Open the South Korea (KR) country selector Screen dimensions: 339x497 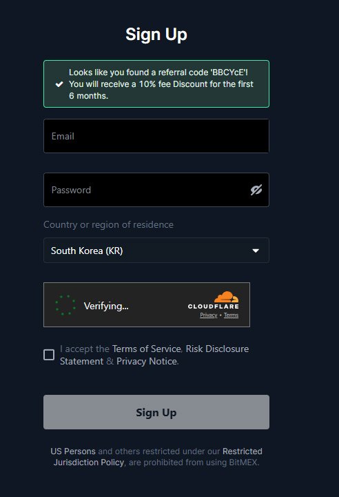click(156, 251)
